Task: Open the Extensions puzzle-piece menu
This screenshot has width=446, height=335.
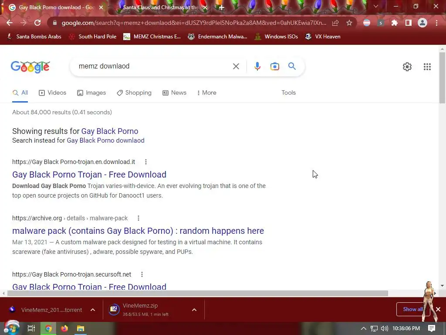Action: pos(394,23)
